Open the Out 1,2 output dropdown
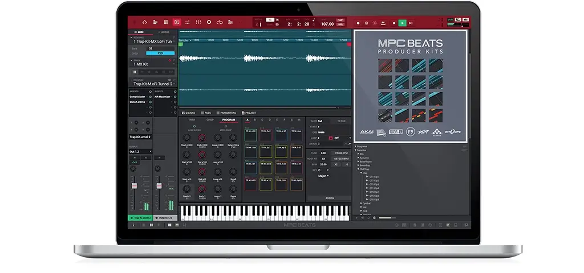 [140, 151]
